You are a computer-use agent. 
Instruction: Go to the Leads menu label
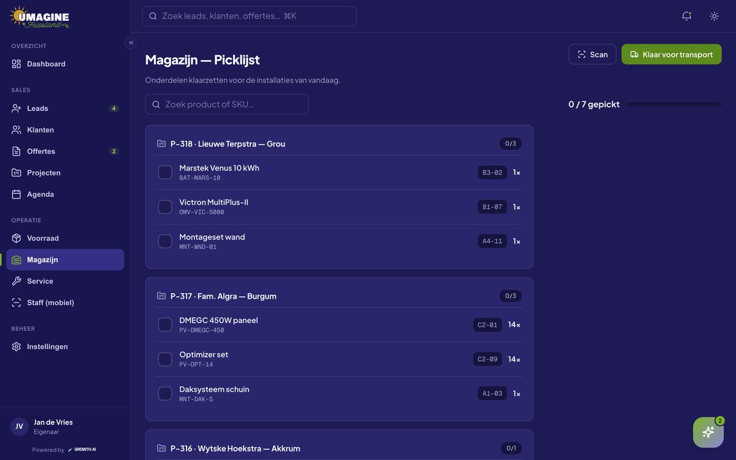click(37, 109)
